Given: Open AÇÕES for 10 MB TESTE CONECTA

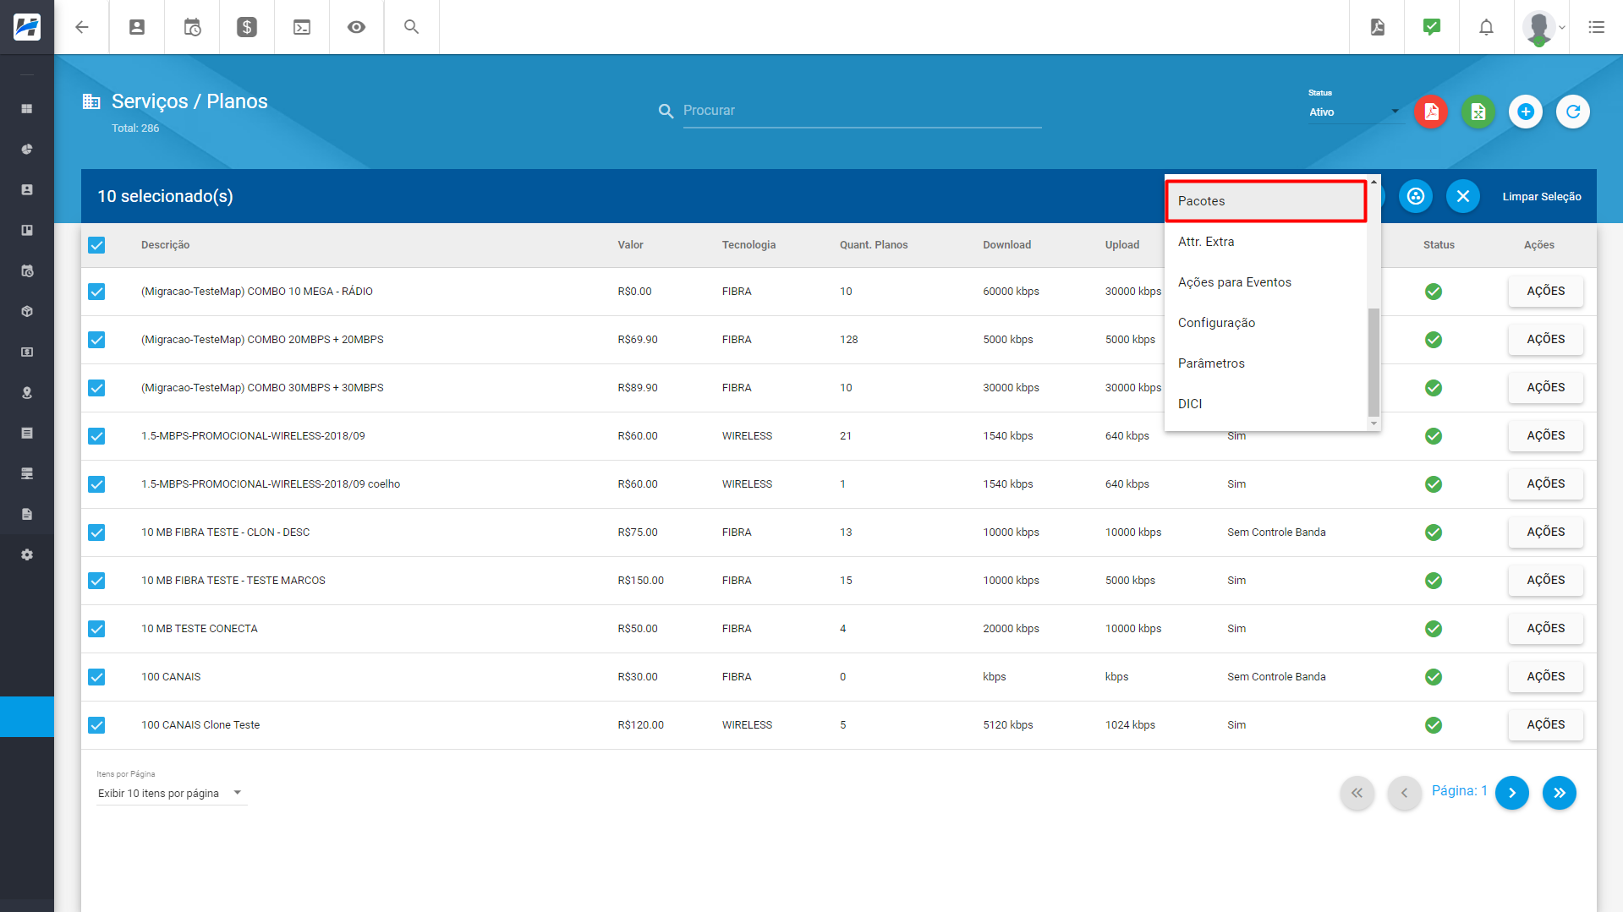Looking at the screenshot, I should 1545,629.
